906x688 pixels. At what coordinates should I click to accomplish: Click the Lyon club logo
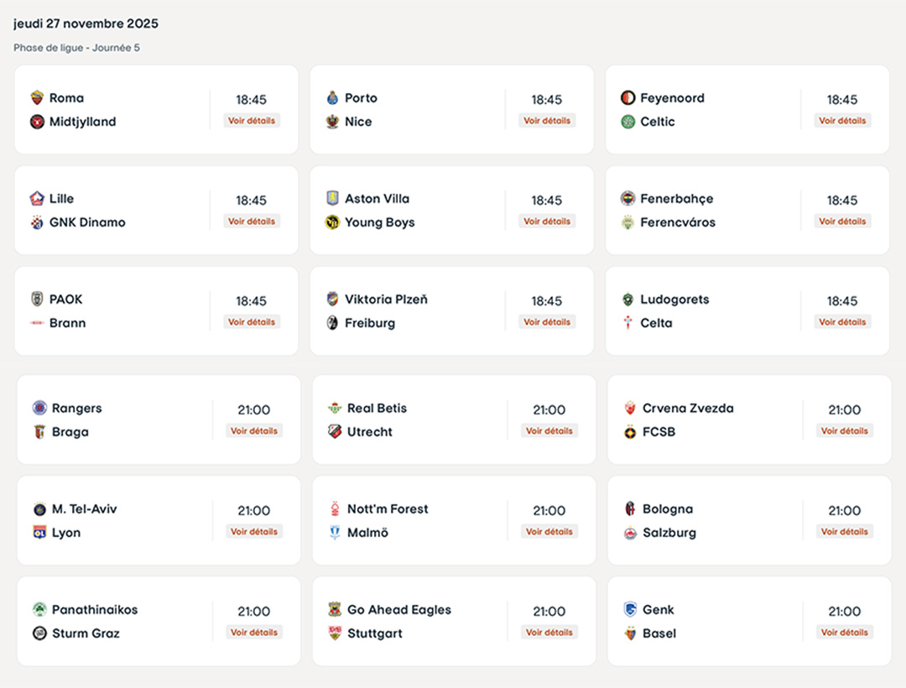pos(39,533)
